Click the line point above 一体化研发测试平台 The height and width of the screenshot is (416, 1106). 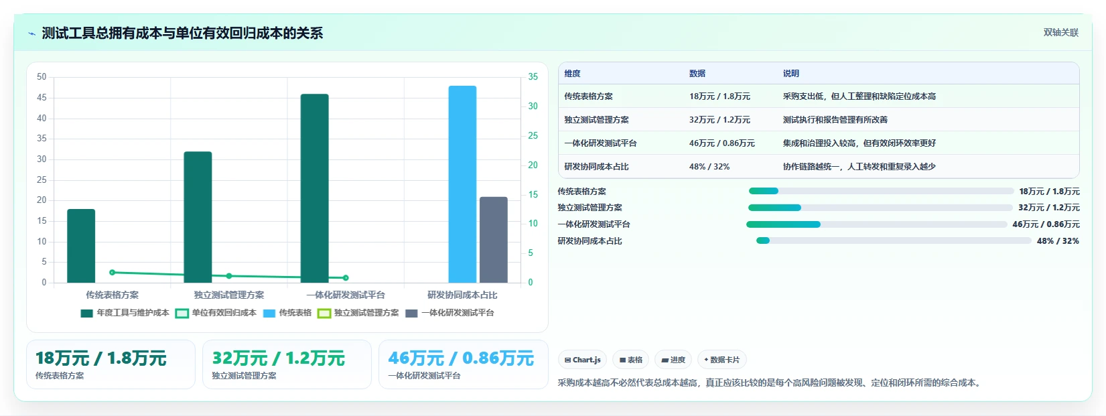[x=346, y=278]
